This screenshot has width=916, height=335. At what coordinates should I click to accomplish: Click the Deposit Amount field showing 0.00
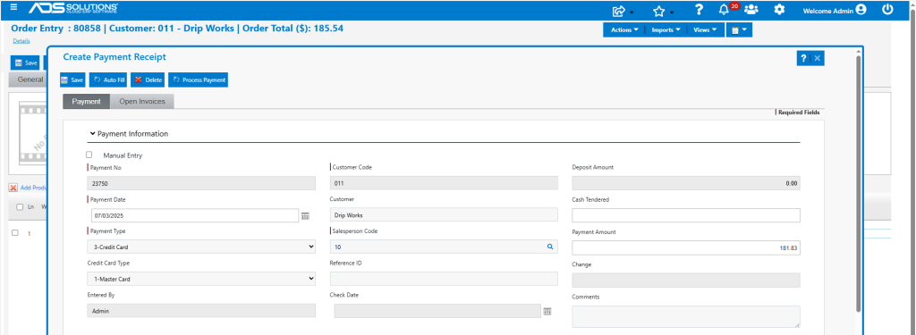pyautogui.click(x=686, y=183)
